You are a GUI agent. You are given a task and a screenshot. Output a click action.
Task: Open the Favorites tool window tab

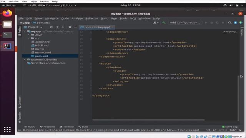(20, 117)
